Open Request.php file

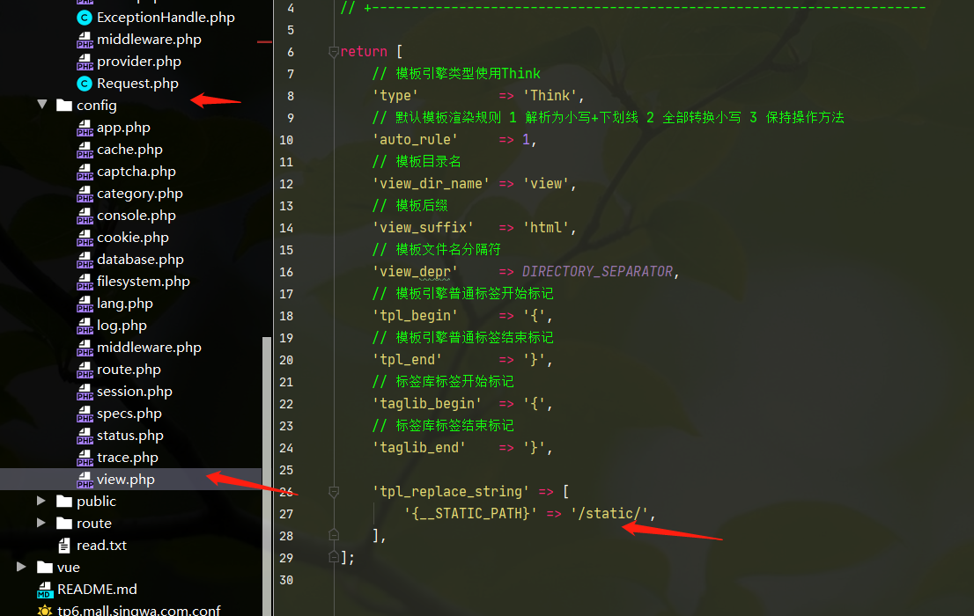point(137,84)
